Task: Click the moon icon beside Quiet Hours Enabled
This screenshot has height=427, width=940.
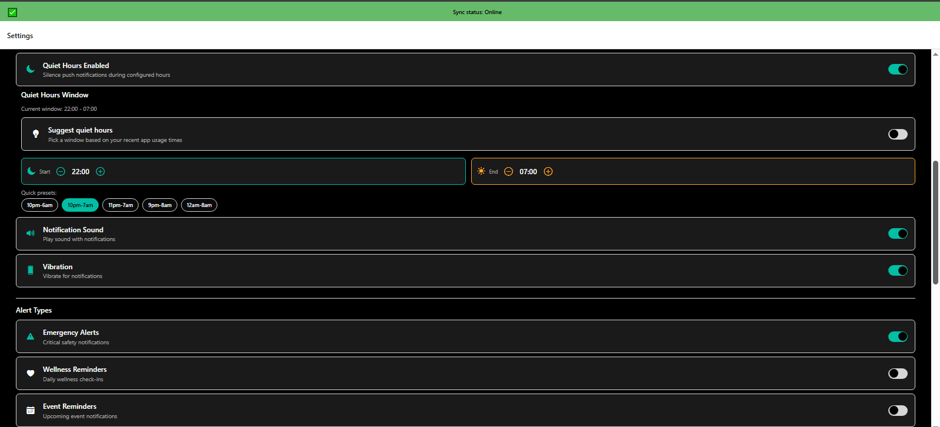Action: click(x=31, y=69)
